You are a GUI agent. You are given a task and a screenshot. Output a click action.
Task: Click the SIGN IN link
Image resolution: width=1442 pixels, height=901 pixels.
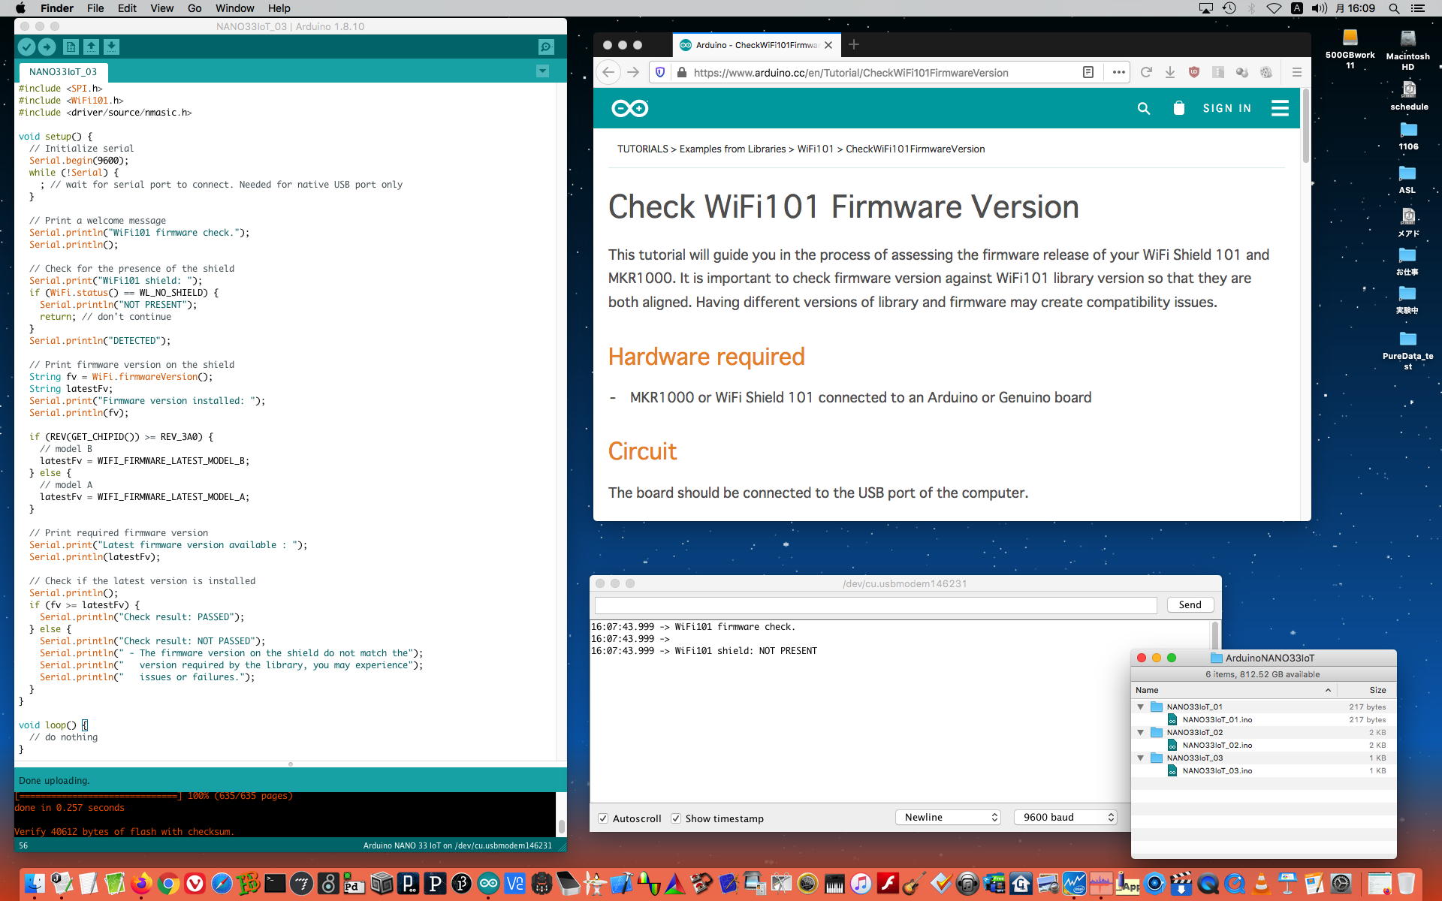click(x=1226, y=108)
